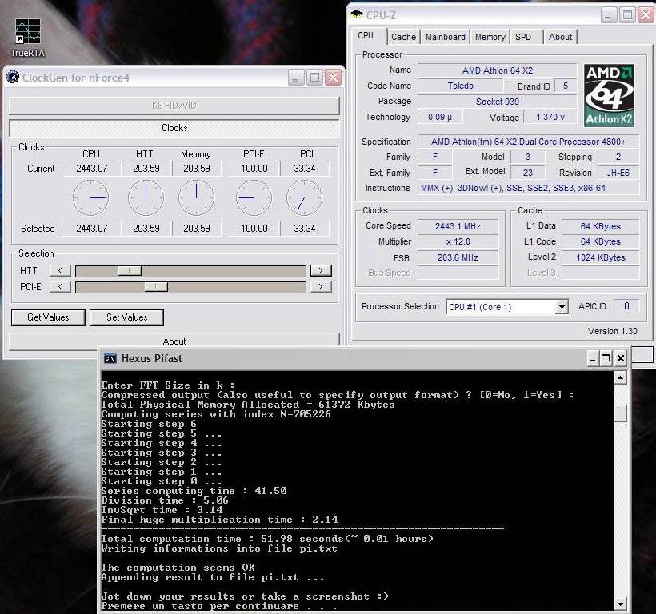Image resolution: width=656 pixels, height=614 pixels.
Task: Click the FSB value 203.6 MHz
Action: [x=458, y=257]
